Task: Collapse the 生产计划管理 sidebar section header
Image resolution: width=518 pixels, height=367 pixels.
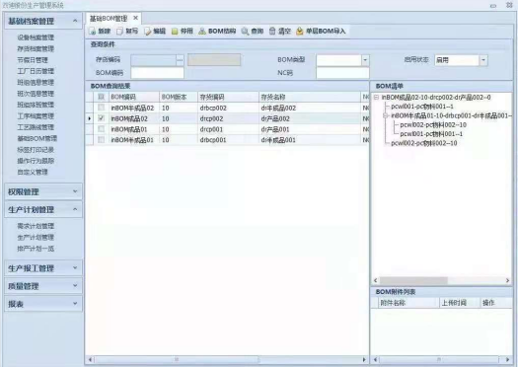Action: [43, 210]
